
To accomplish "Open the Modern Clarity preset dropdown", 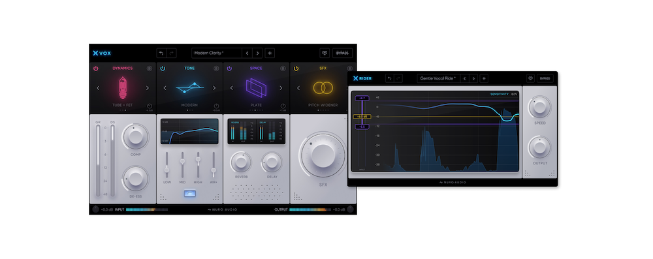I will tap(217, 53).
